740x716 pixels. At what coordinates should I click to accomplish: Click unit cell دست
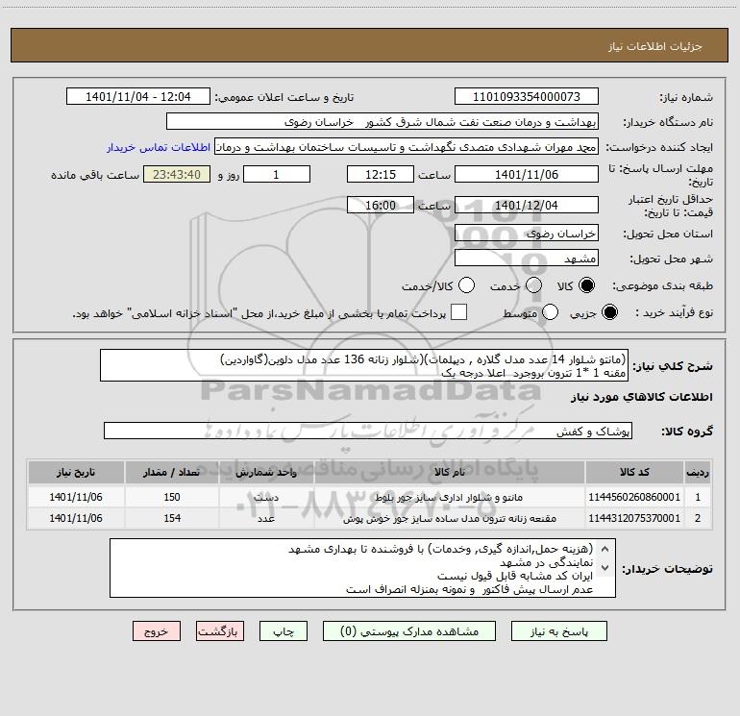tap(266, 497)
